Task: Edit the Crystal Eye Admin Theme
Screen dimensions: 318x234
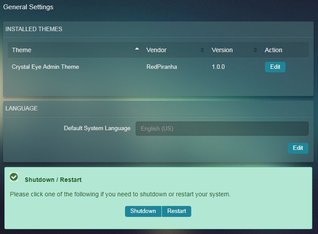Action: coord(275,67)
